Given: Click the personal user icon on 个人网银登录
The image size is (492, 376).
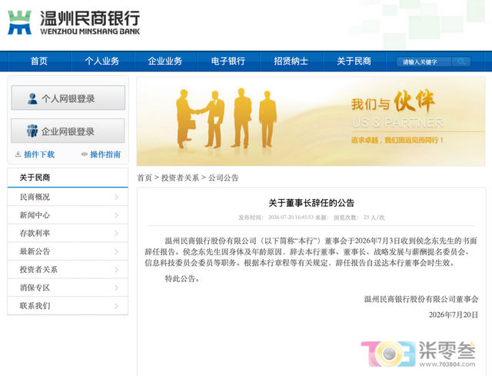Looking at the screenshot, I should click(x=32, y=98).
